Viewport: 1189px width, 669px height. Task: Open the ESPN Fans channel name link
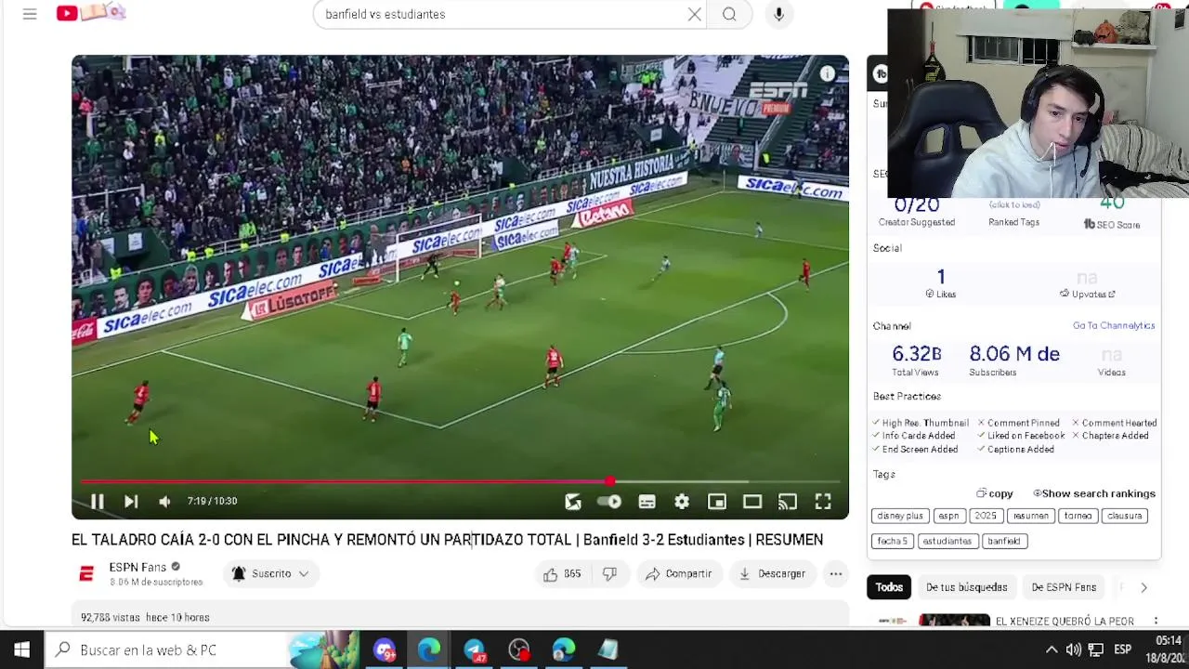pyautogui.click(x=137, y=567)
